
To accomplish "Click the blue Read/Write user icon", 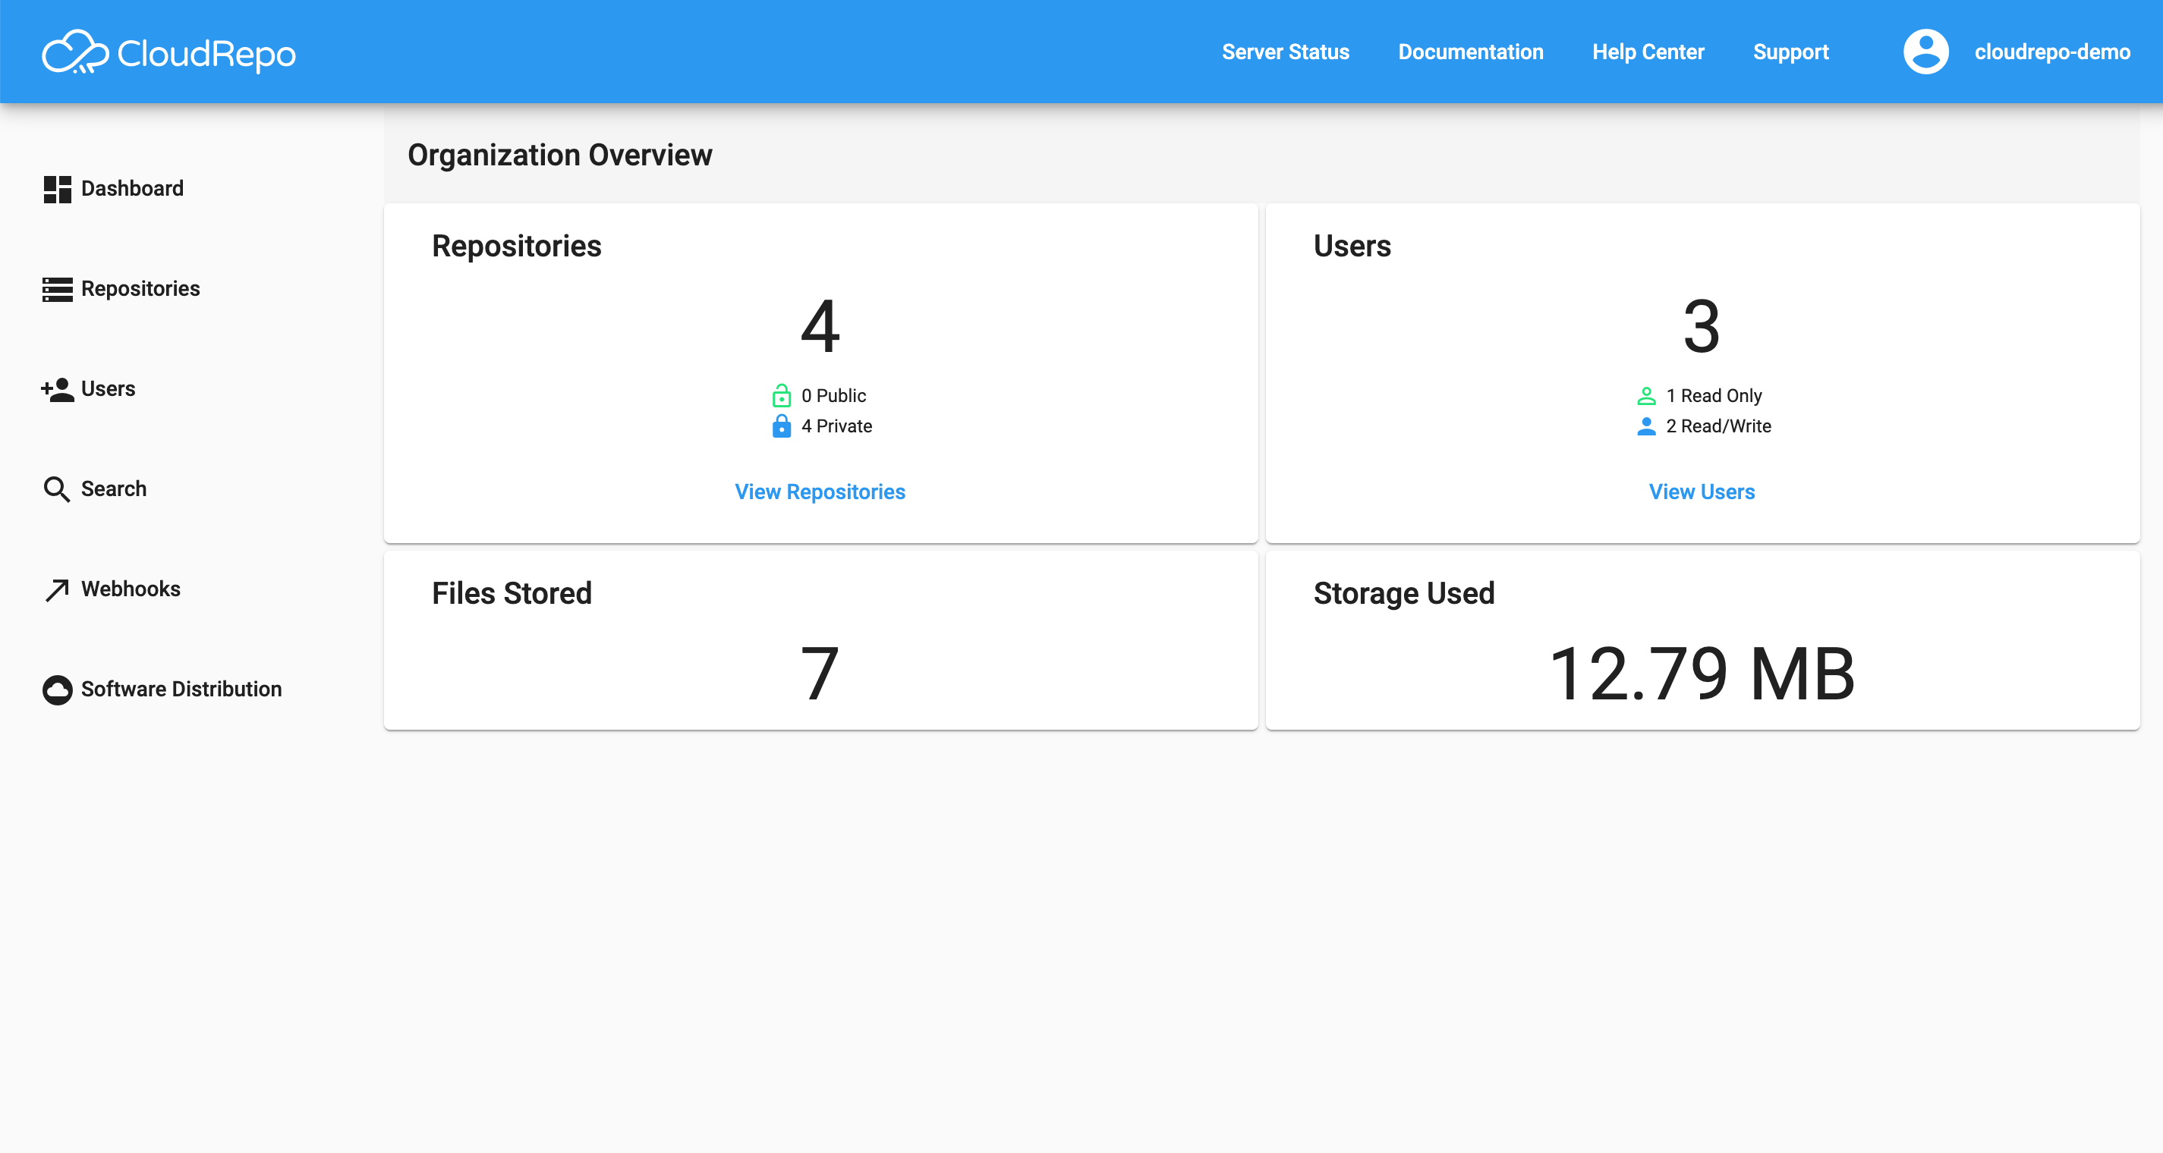I will tap(1645, 426).
